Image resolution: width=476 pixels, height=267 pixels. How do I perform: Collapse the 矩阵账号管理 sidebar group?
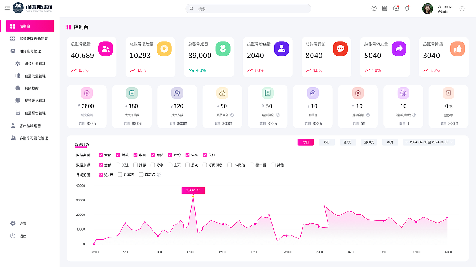pyautogui.click(x=30, y=51)
